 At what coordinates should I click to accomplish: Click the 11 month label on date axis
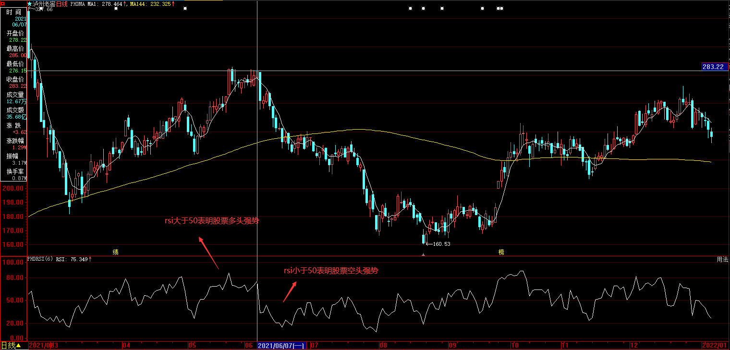[x=565, y=345]
